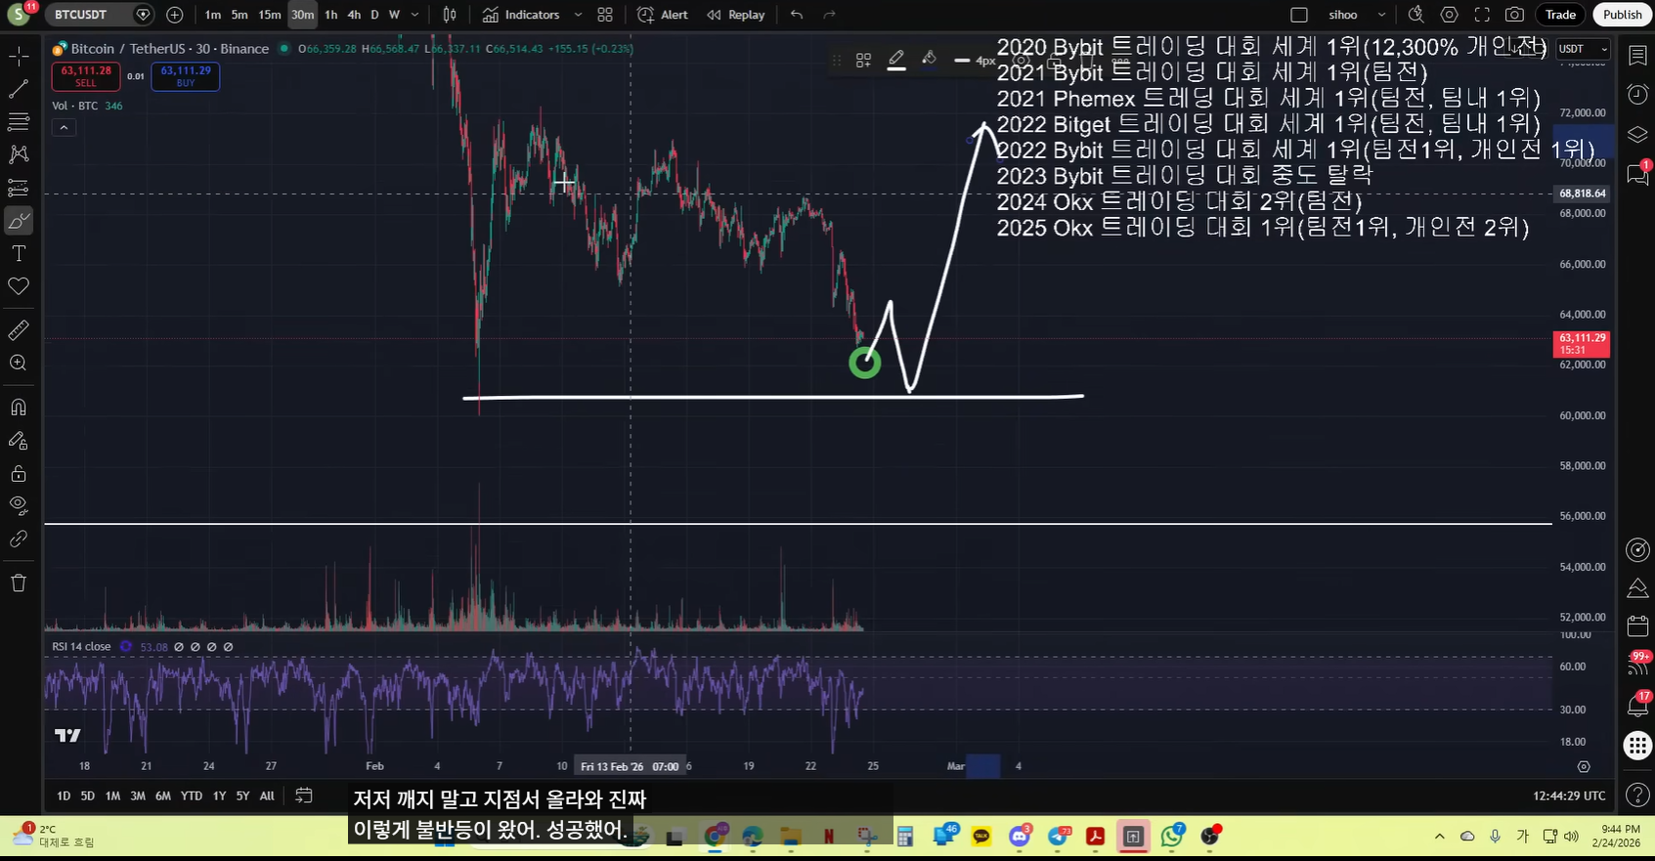1655x861 pixels.
Task: Expand the sihoo layout dropdown
Action: 1381,15
